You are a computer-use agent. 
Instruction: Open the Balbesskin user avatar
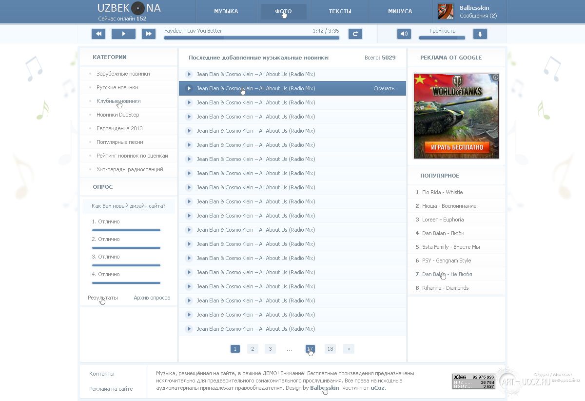pyautogui.click(x=446, y=11)
